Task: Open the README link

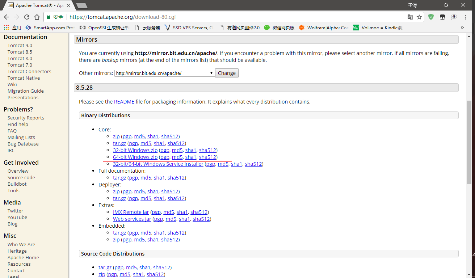Action: tap(124, 102)
